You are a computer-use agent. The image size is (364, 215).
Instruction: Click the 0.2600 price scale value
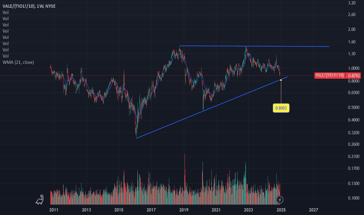click(353, 144)
